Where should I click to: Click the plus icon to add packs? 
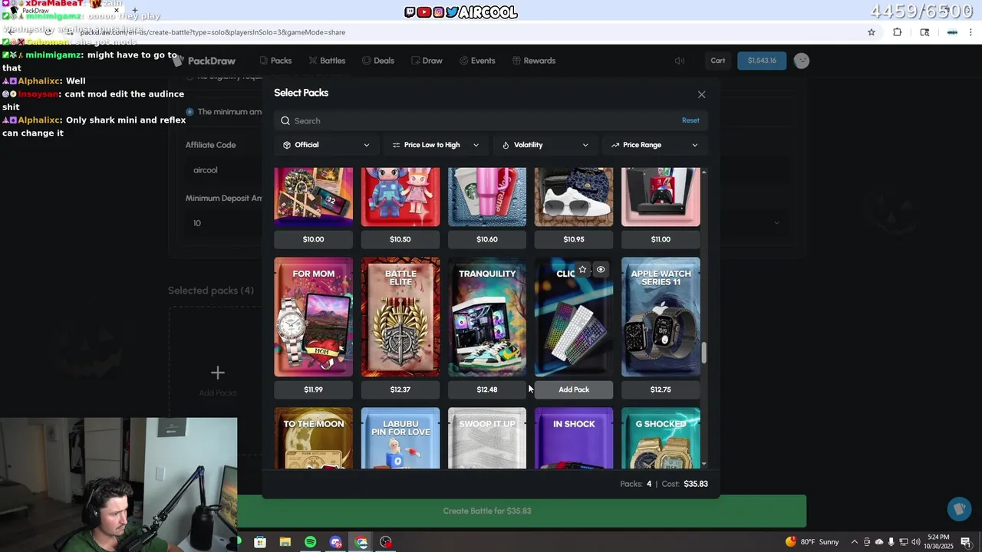(218, 373)
